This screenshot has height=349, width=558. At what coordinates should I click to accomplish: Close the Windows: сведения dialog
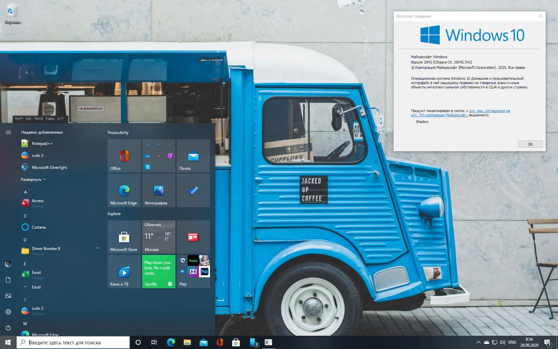541,16
